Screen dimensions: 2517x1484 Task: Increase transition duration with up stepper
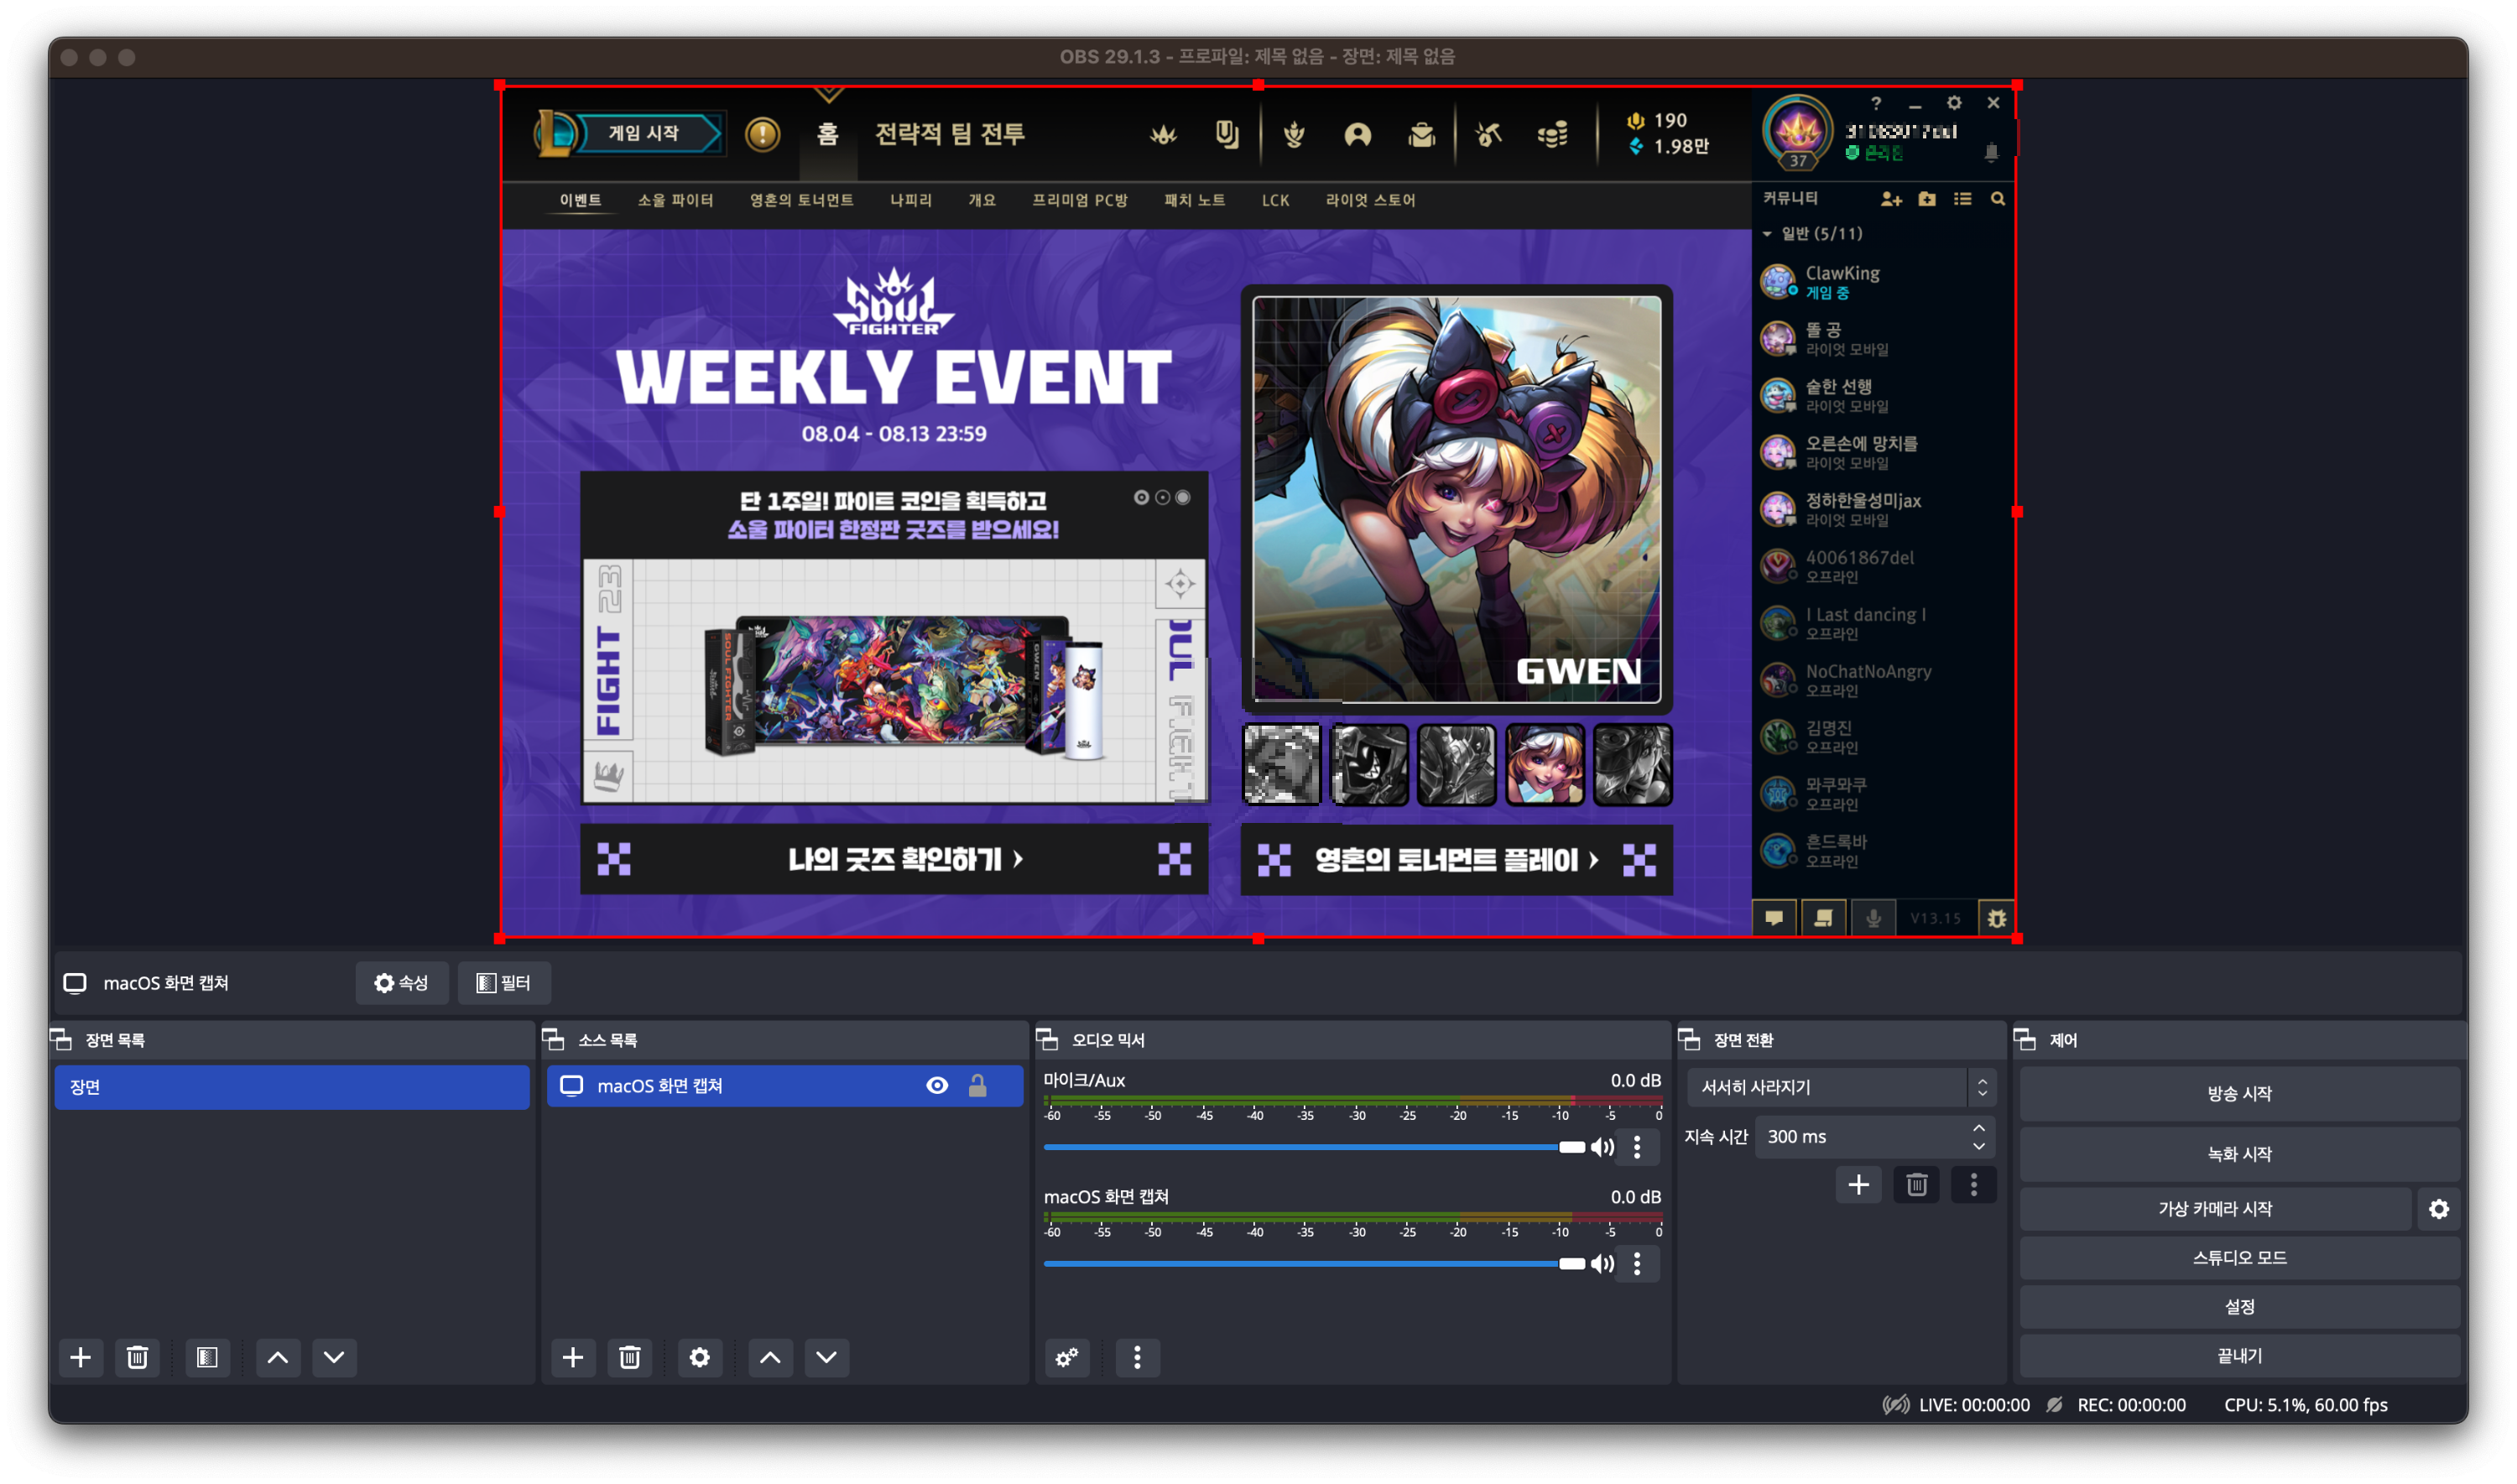1978,1128
